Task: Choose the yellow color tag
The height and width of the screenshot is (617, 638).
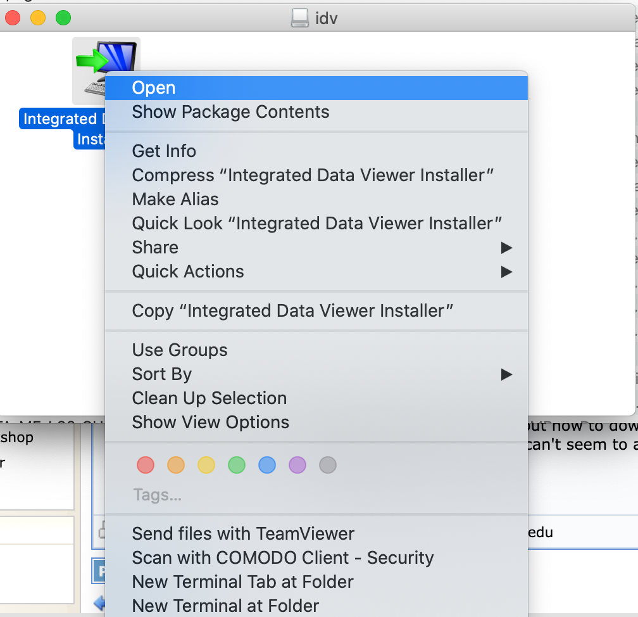Action: pos(206,466)
